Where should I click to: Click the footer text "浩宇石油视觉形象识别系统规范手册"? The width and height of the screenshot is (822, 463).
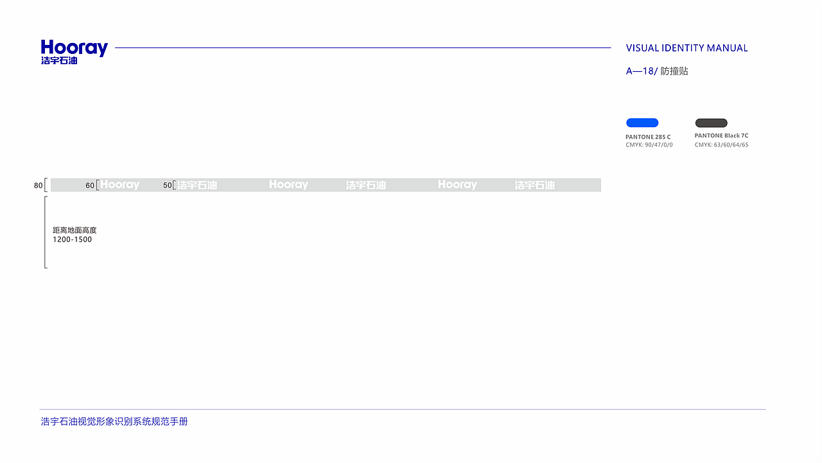click(x=114, y=422)
